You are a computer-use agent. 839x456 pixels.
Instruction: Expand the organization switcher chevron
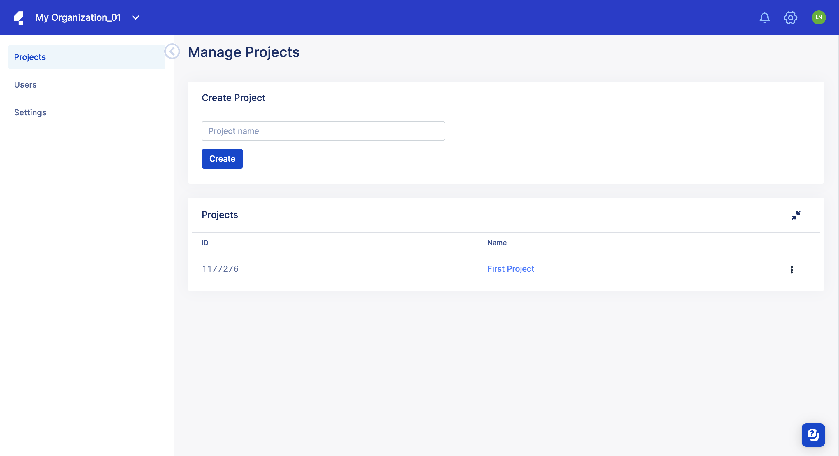coord(135,17)
